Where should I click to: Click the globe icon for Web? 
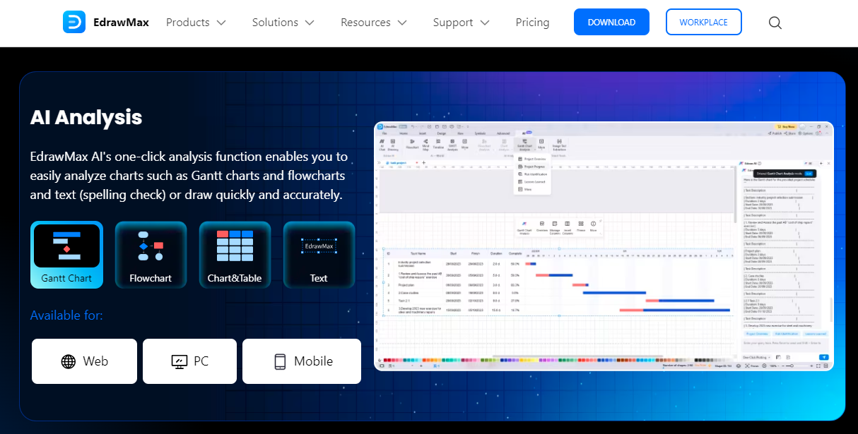pyautogui.click(x=69, y=361)
